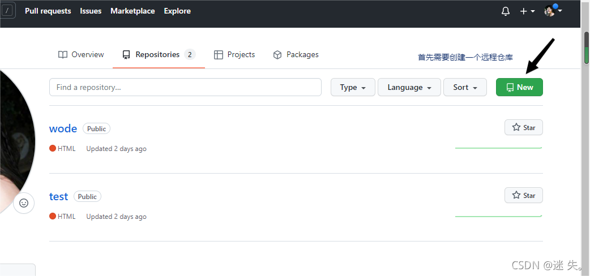This screenshot has width=590, height=276.
Task: Open the notifications bell icon
Action: pyautogui.click(x=505, y=11)
